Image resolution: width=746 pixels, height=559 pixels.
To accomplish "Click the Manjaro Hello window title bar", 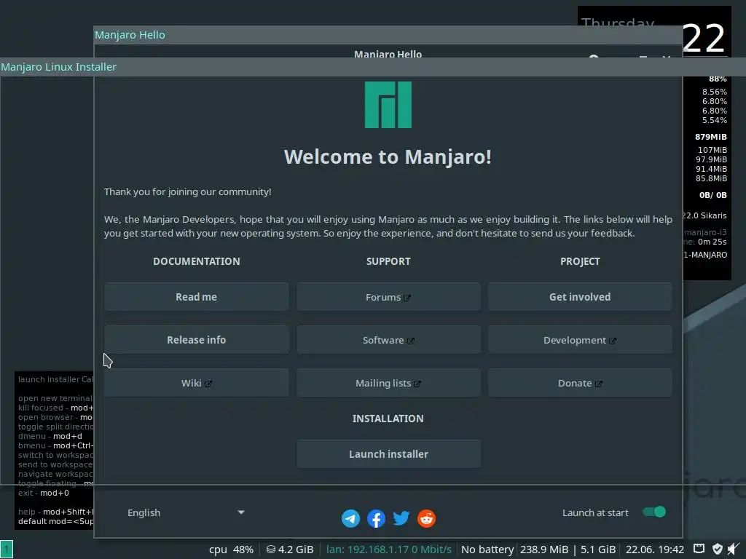I will pos(388,35).
